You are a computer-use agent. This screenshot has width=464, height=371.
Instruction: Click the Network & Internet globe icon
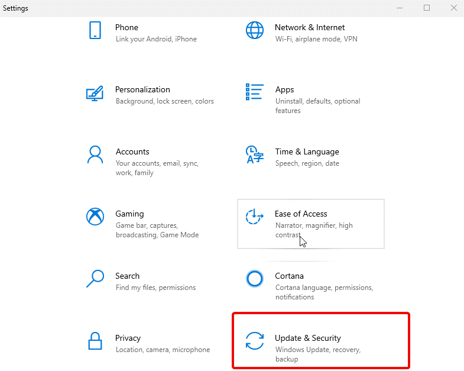pyautogui.click(x=255, y=30)
